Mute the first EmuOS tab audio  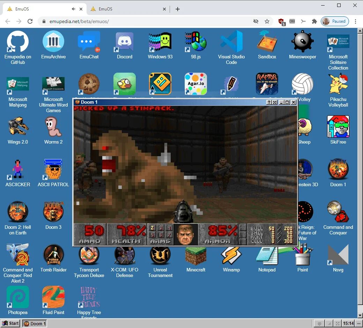tap(73, 9)
